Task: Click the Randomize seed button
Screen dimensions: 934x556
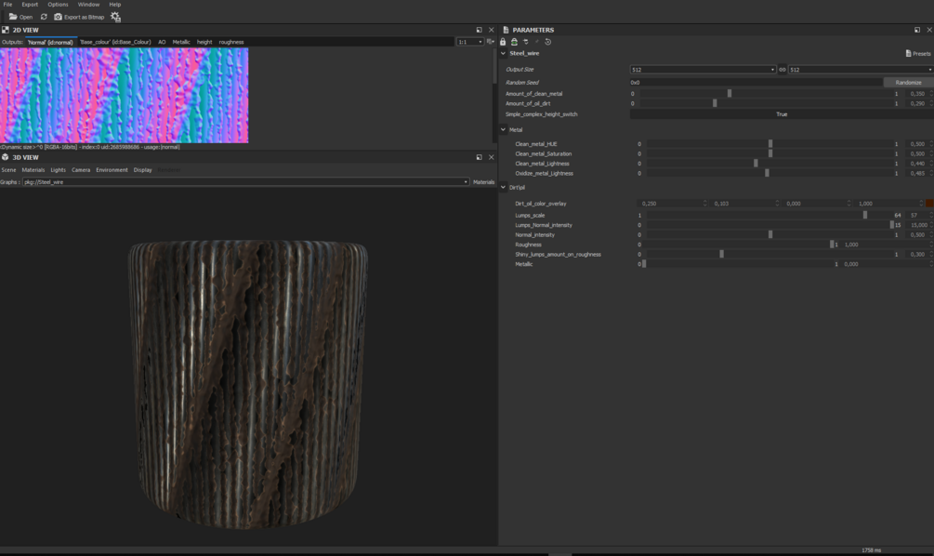Action: point(908,83)
